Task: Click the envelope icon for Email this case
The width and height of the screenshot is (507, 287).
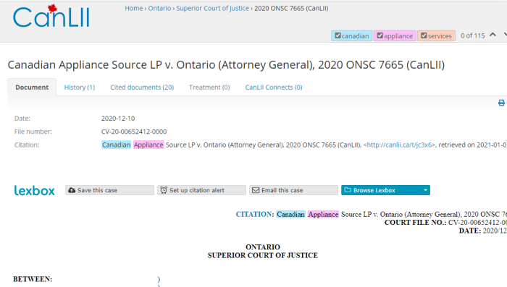Action: coord(256,190)
